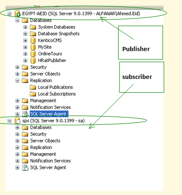Click Notification Services folder icon under sps
Viewport: 182px width, 195px height.
tap(25, 161)
